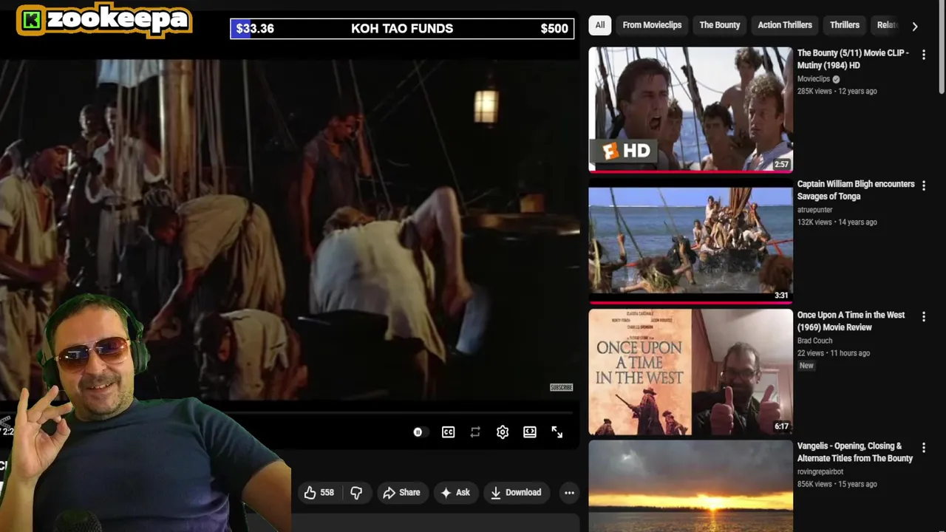
Task: Click the $33.36 raised amount
Action: coord(255,29)
